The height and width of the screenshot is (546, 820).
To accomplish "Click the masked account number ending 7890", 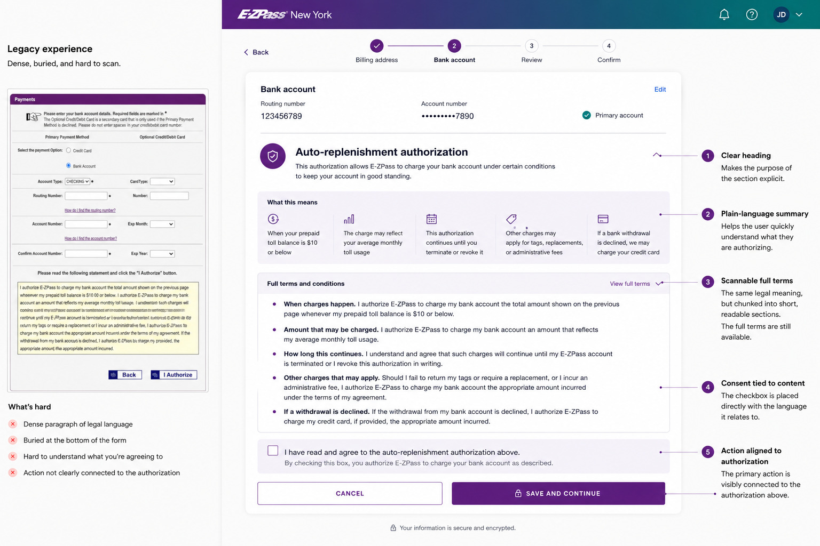I will (447, 116).
